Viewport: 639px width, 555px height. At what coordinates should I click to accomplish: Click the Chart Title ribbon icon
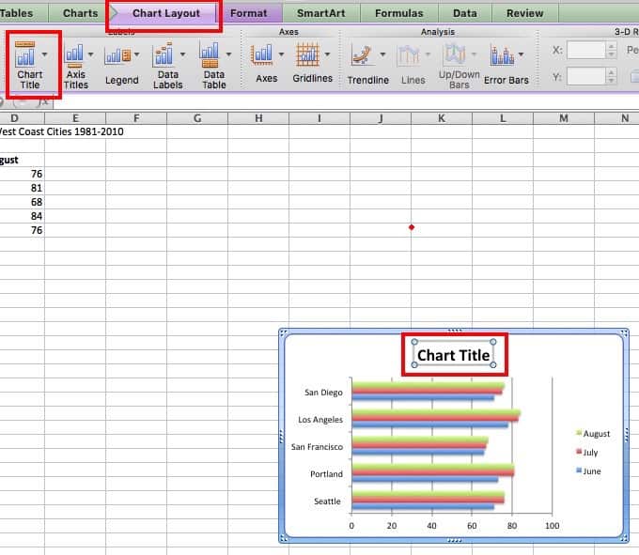(x=24, y=54)
